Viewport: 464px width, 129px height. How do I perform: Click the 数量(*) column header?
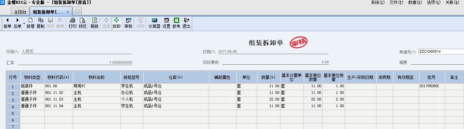268,77
